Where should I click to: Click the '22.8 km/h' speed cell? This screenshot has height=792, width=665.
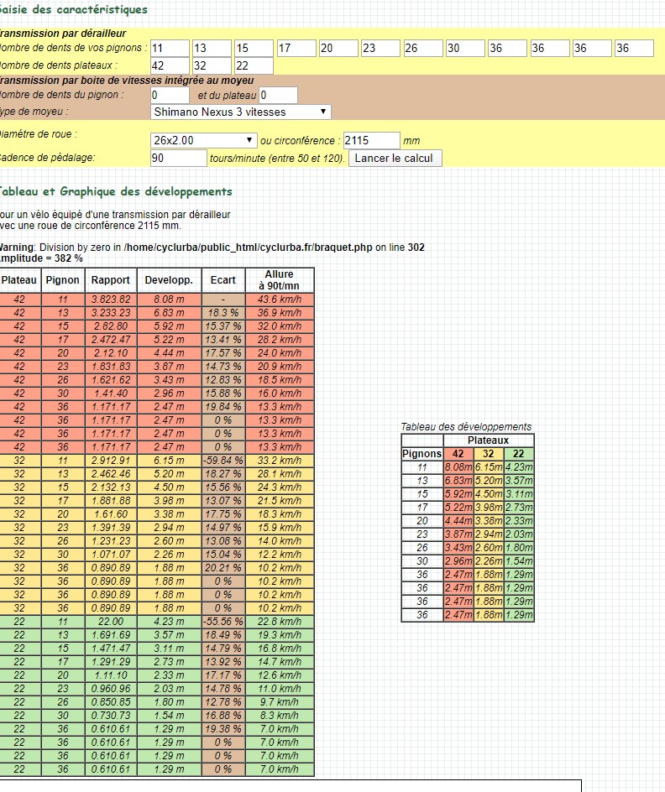click(x=280, y=622)
